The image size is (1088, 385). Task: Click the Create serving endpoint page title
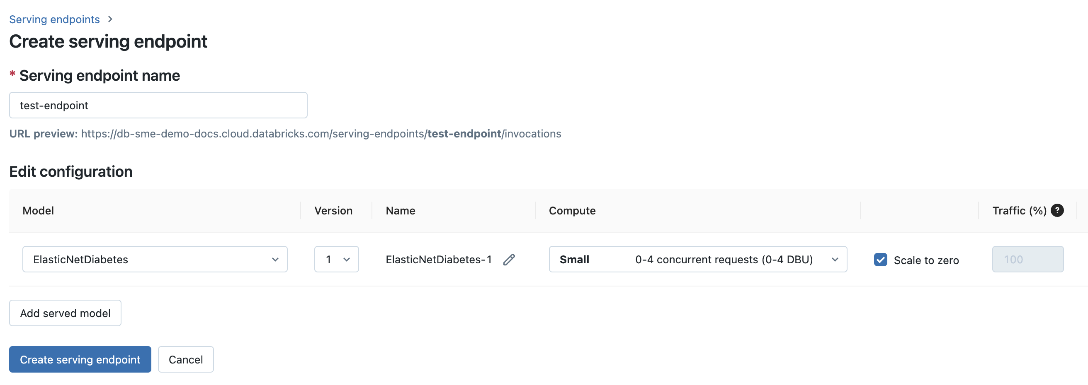point(108,41)
